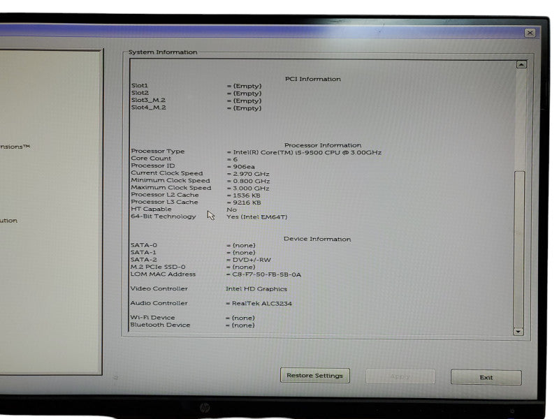Click the Slot2 row label
The width and height of the screenshot is (559, 419).
[140, 93]
